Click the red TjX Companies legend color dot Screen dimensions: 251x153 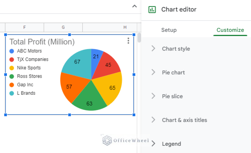pyautogui.click(x=12, y=60)
